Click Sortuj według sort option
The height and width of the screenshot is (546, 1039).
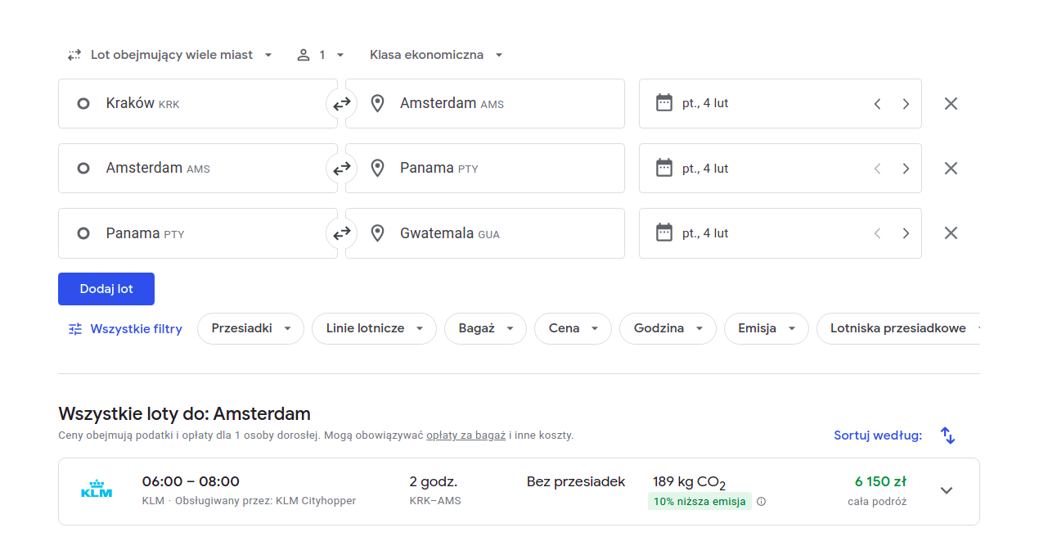(x=878, y=435)
